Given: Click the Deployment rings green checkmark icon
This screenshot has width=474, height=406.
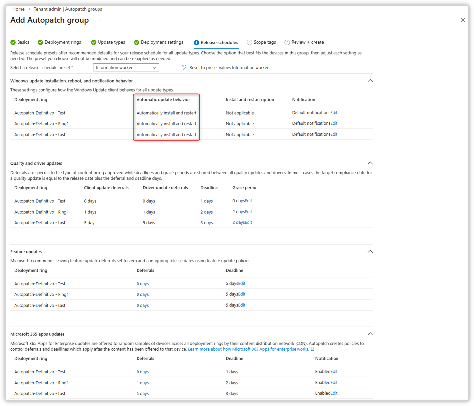Looking at the screenshot, I should click(40, 42).
